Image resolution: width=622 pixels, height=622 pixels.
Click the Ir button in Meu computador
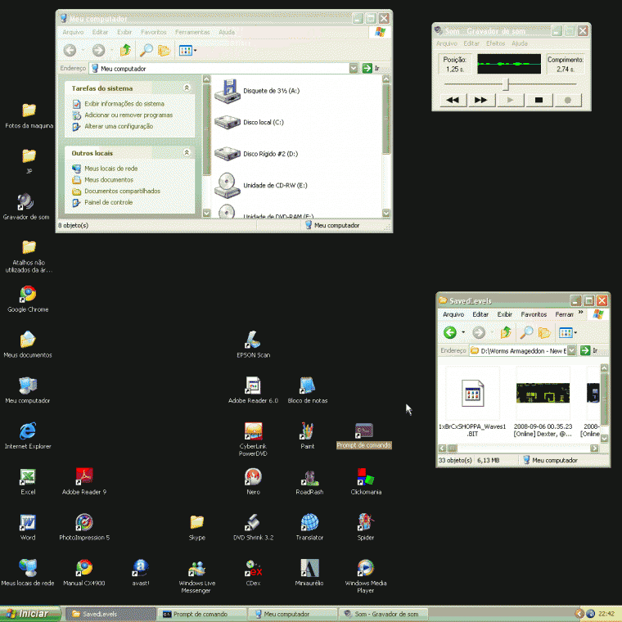pyautogui.click(x=372, y=69)
